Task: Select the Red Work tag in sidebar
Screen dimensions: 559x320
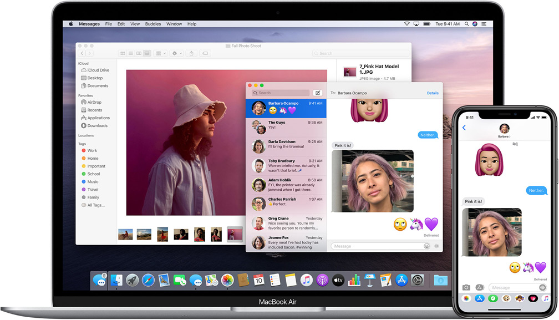Action: coord(92,150)
